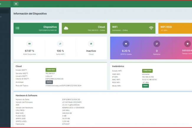Select the highlighted active item in the sidebar

(5, 11)
